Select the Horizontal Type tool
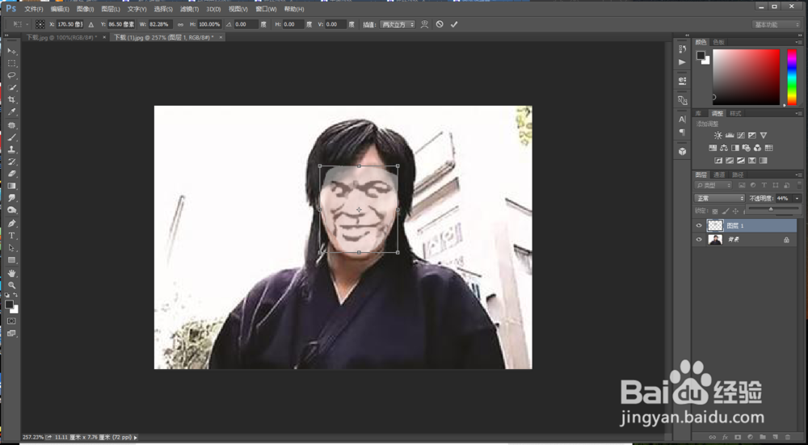Image resolution: width=808 pixels, height=445 pixels. tap(11, 235)
